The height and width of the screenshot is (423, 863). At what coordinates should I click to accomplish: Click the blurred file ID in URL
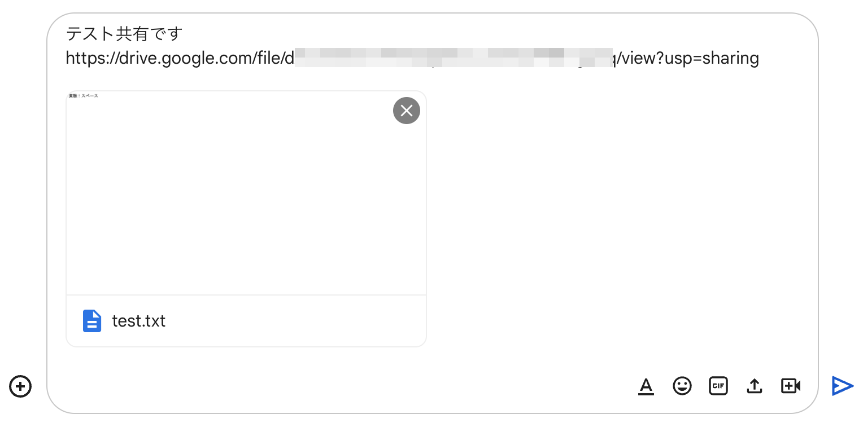click(452, 58)
